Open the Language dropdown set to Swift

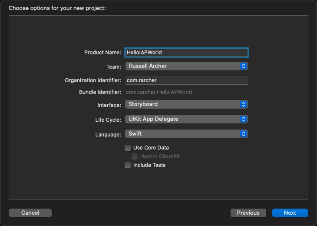pyautogui.click(x=186, y=134)
